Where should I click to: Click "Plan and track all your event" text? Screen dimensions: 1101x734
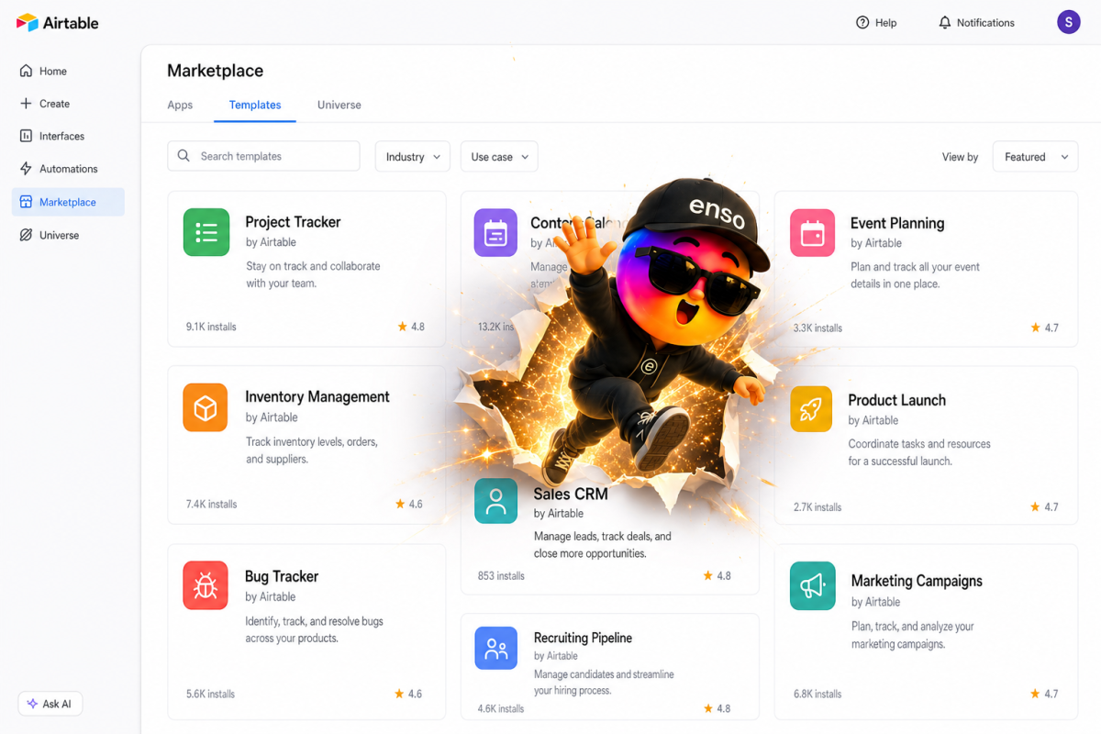(x=915, y=267)
